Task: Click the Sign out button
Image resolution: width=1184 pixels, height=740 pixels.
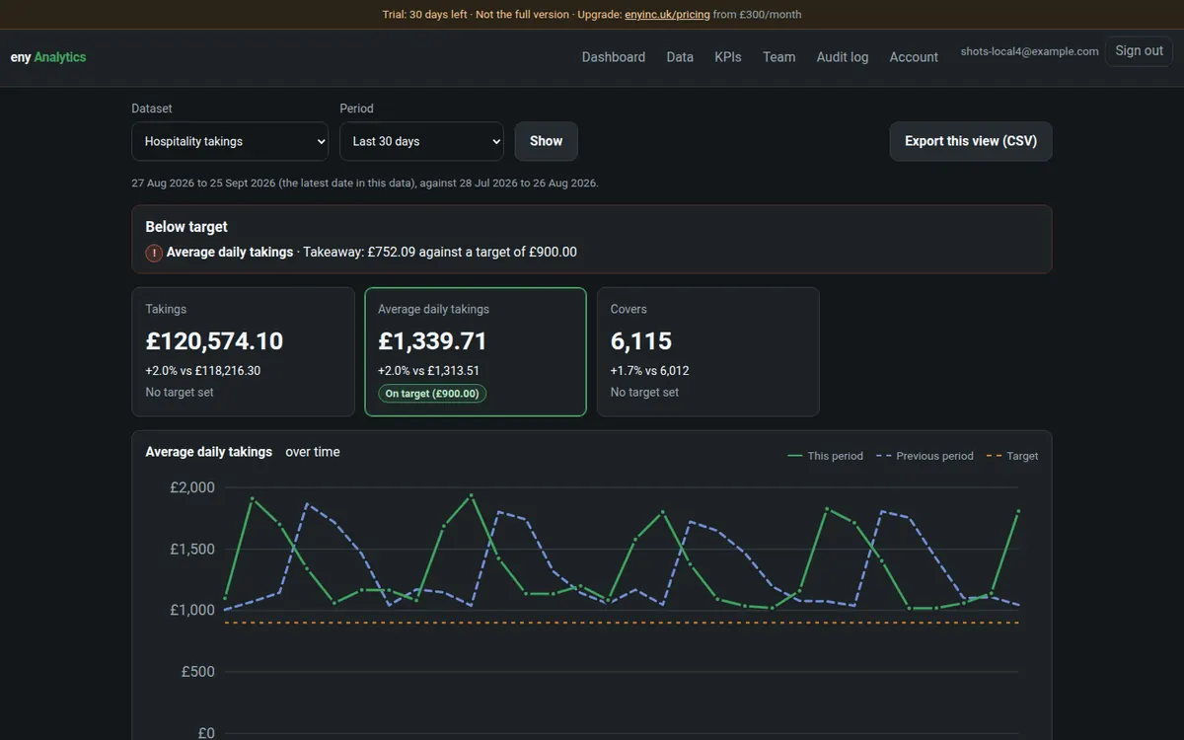Action: pyautogui.click(x=1140, y=50)
